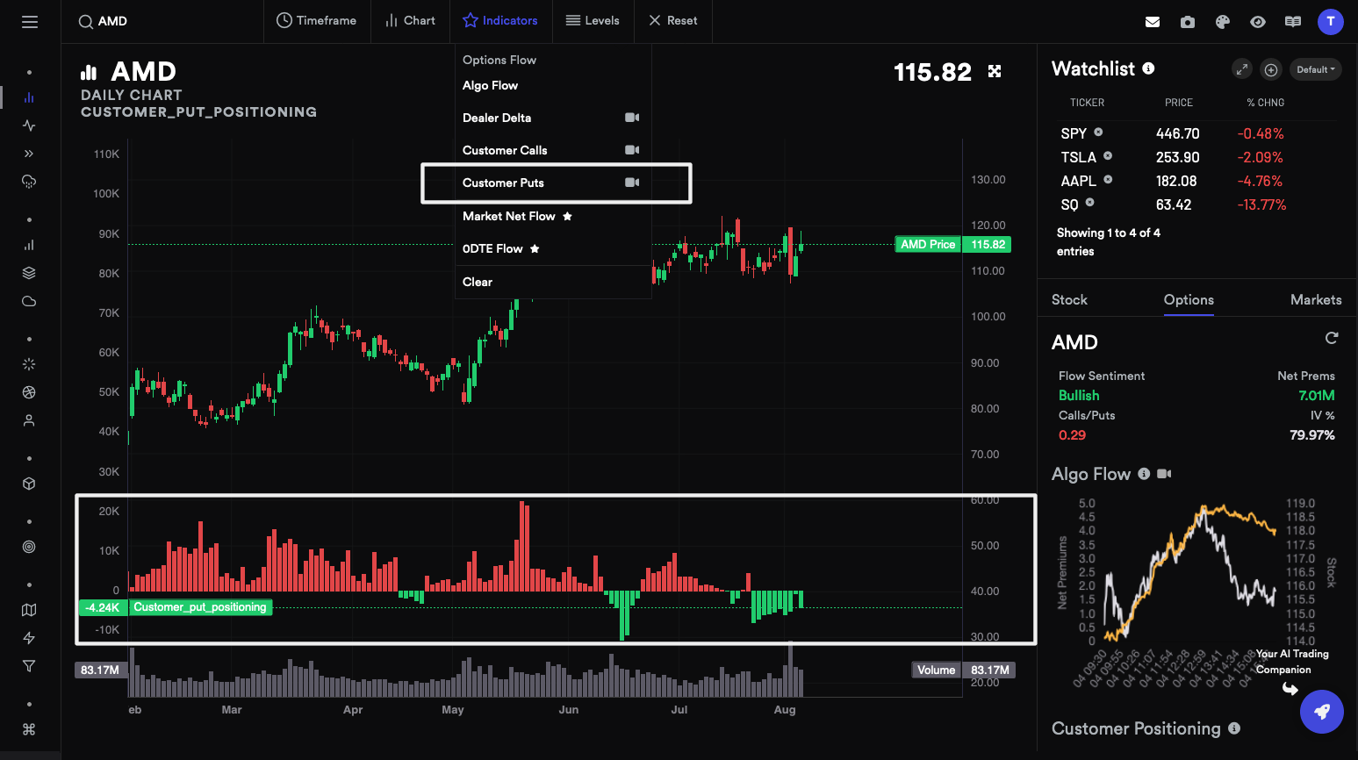Take a screenshot with camera icon
Screen dimensions: 1358x760
(1188, 22)
